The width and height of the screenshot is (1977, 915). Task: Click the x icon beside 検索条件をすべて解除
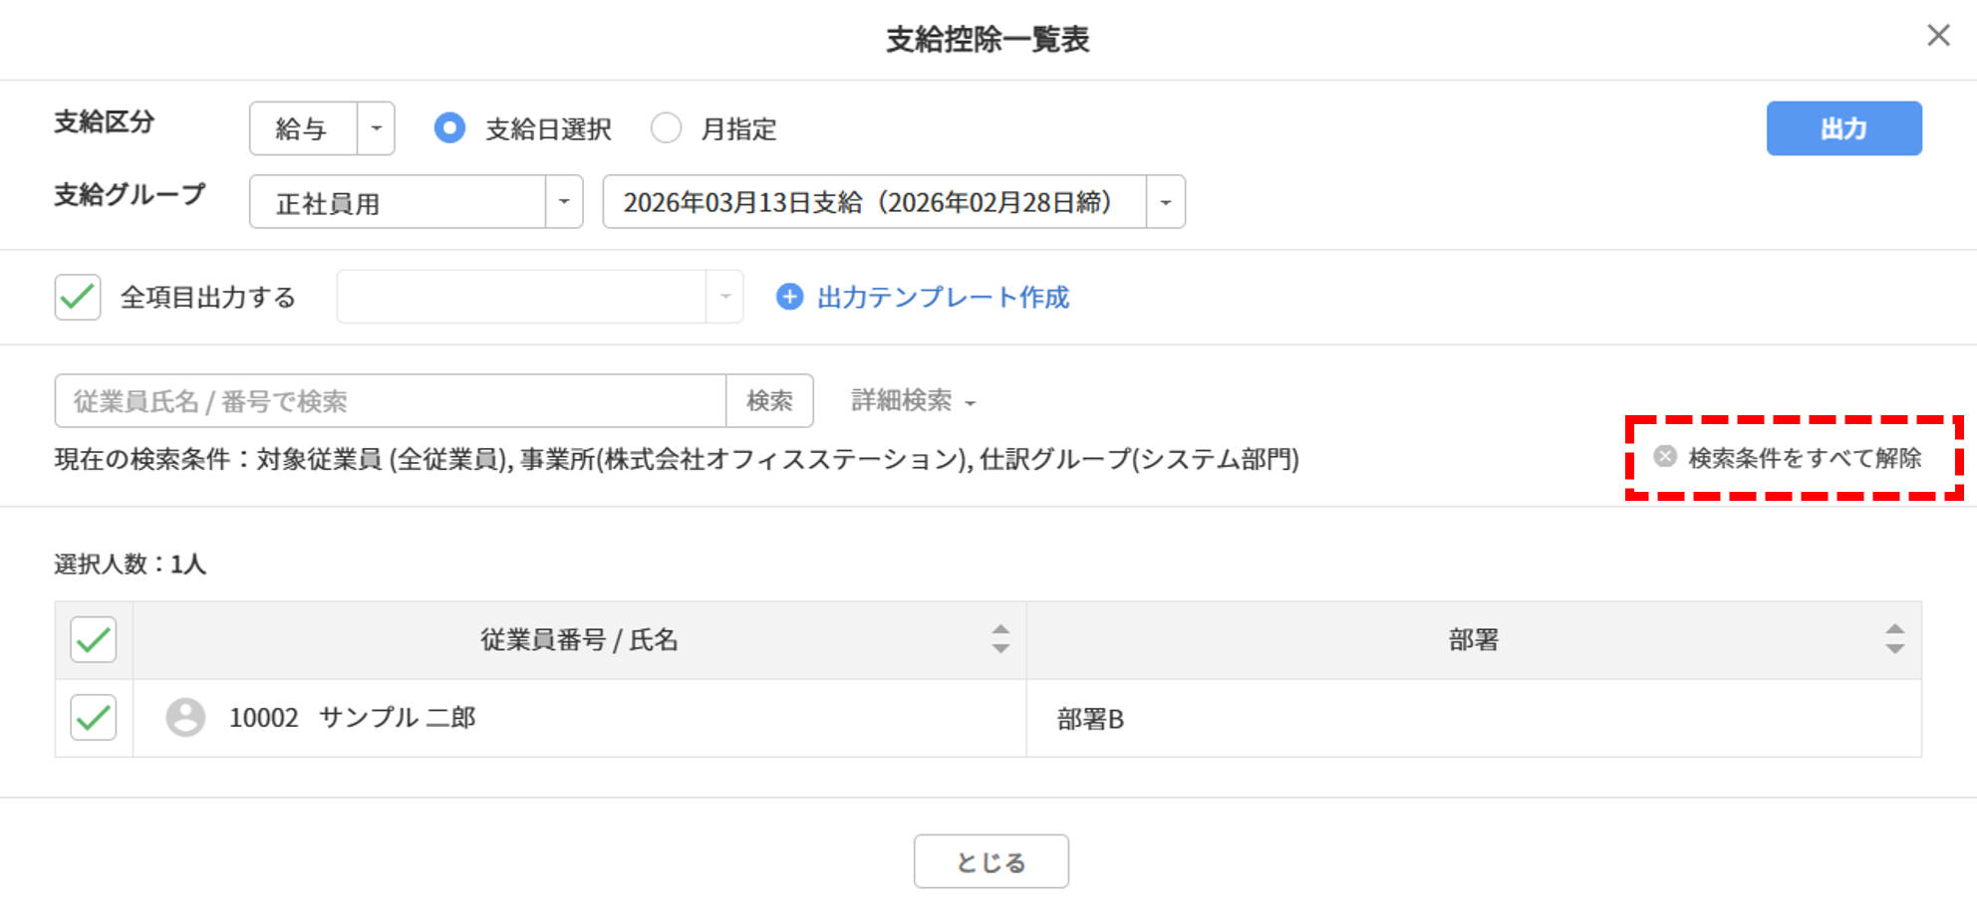click(1664, 457)
